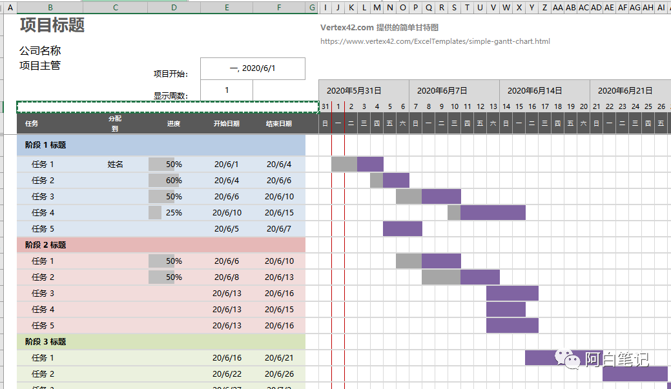The width and height of the screenshot is (671, 389).
Task: Click the day 10 cell in the timeline
Action: tap(455, 106)
